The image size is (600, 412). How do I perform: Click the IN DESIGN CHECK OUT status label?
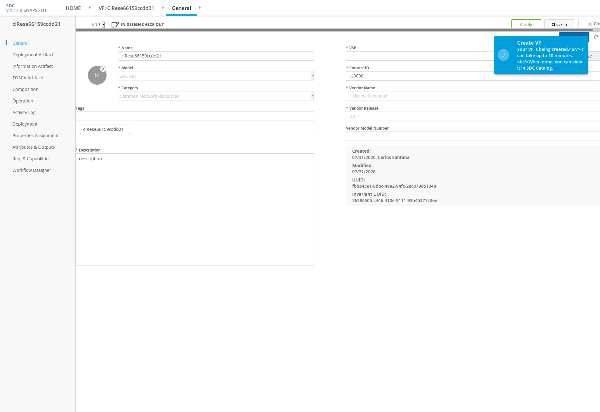pos(142,25)
